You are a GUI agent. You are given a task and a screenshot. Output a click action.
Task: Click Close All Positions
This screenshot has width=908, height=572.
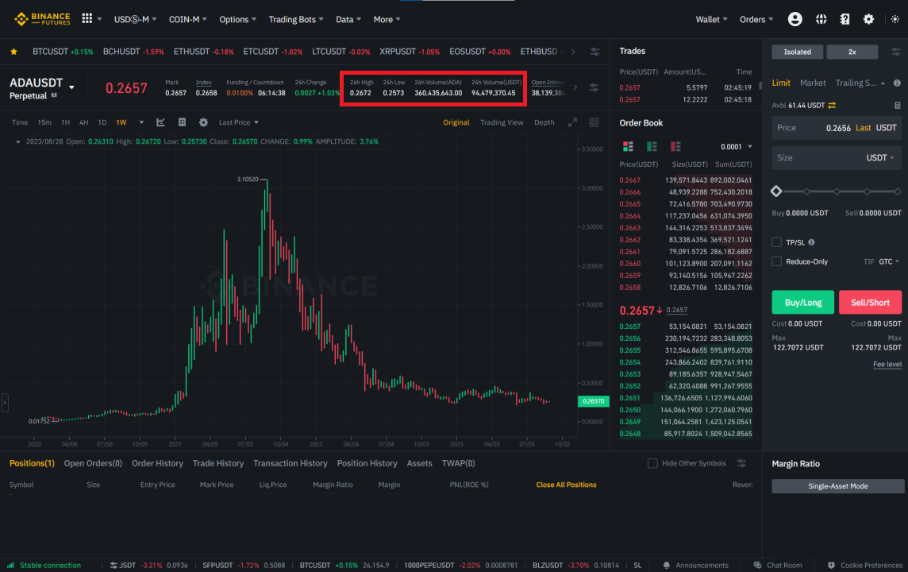pyautogui.click(x=566, y=485)
